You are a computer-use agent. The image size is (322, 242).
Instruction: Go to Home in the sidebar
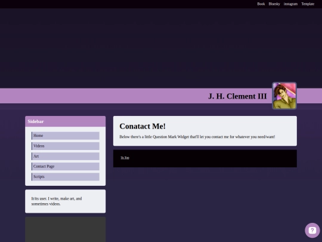(66, 136)
